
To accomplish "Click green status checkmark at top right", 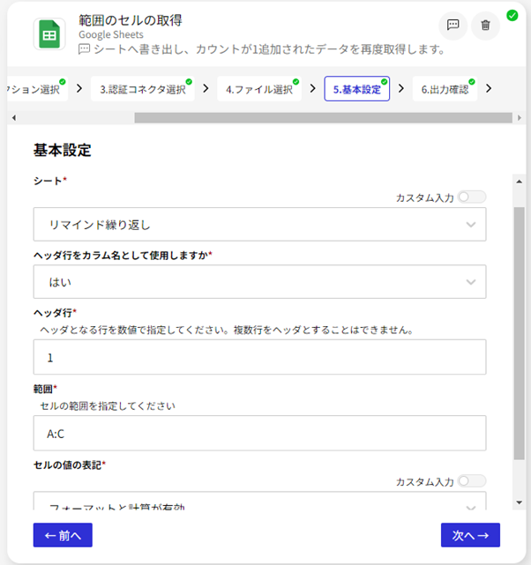I will [x=512, y=15].
